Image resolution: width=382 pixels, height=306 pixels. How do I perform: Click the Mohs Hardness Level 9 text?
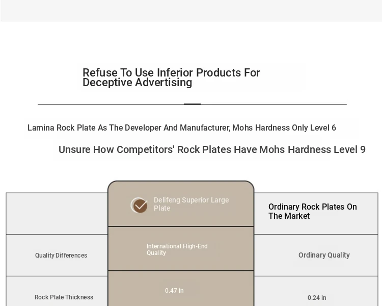313,149
